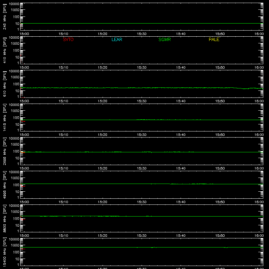Viewport: 269px width, 269px height.
Task: Click 15:20 time label under 4995 MHz panel
Action: (103, 202)
